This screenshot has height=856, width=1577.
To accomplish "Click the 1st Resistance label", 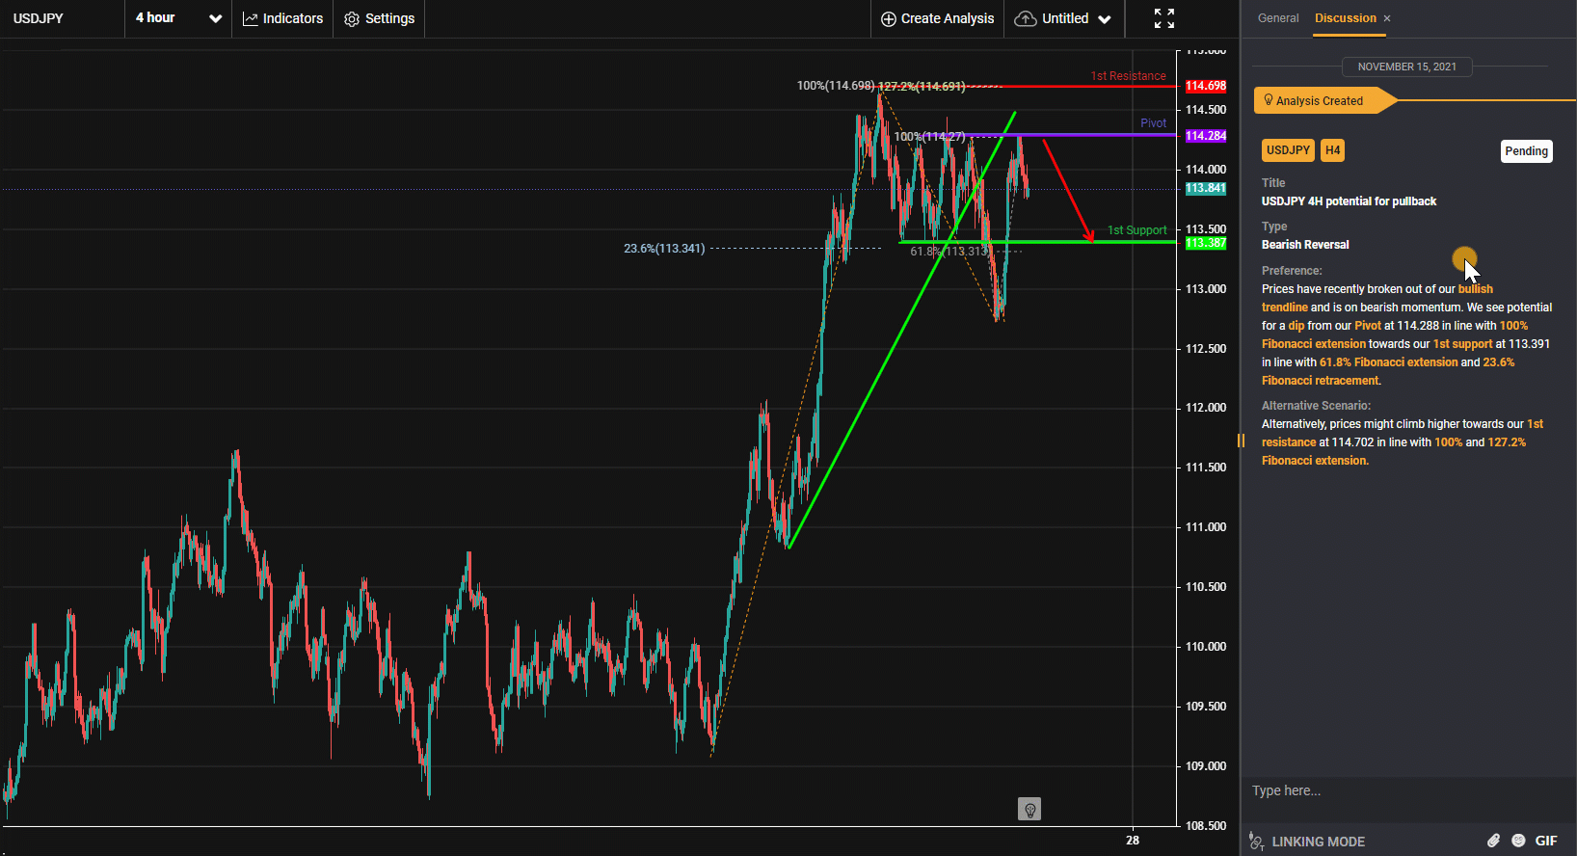I will (x=1128, y=76).
